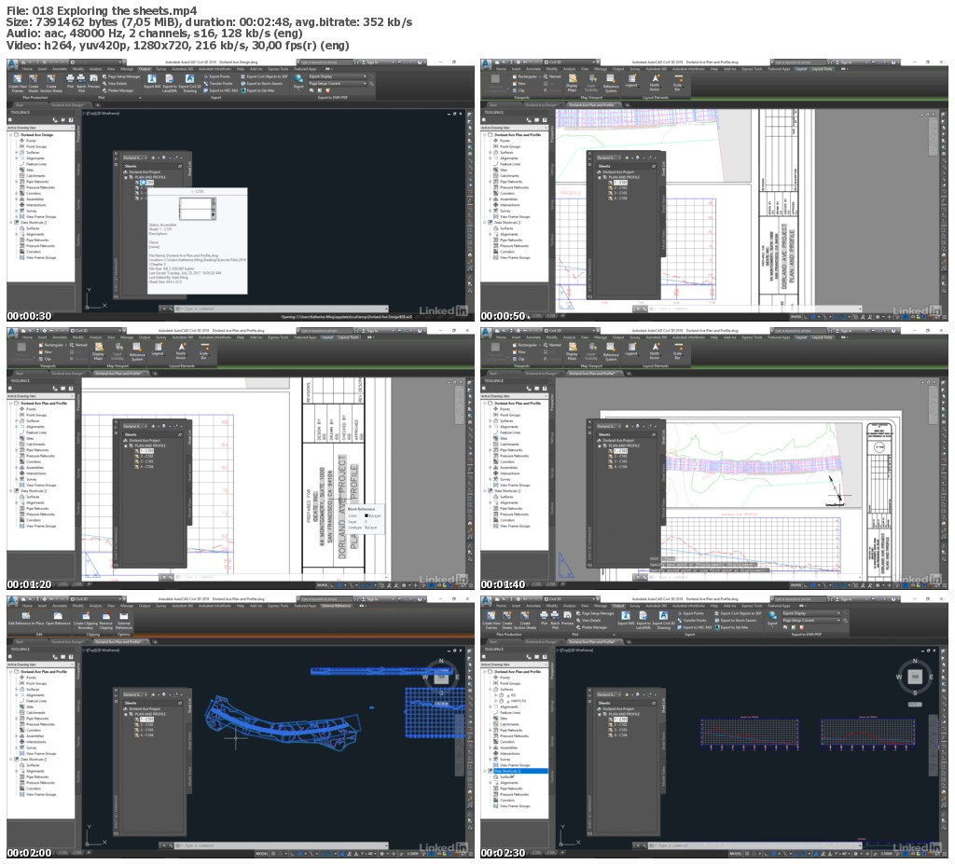
Task: Select HWY5 FG surface in 00:02:30 Toolspace
Action: pyautogui.click(x=519, y=701)
